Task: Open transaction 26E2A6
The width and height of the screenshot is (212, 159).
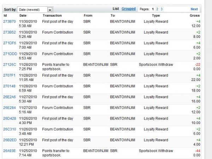Action: [x=10, y=97]
